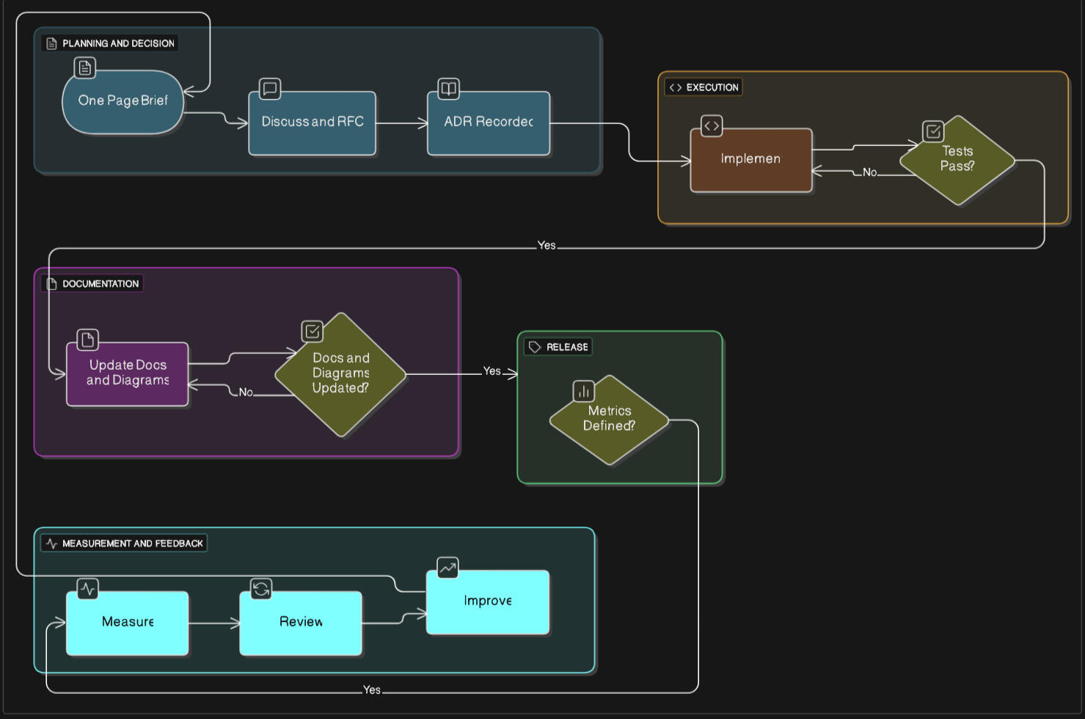Click the checkmark icon on Tests Pass diamond

pos(933,131)
